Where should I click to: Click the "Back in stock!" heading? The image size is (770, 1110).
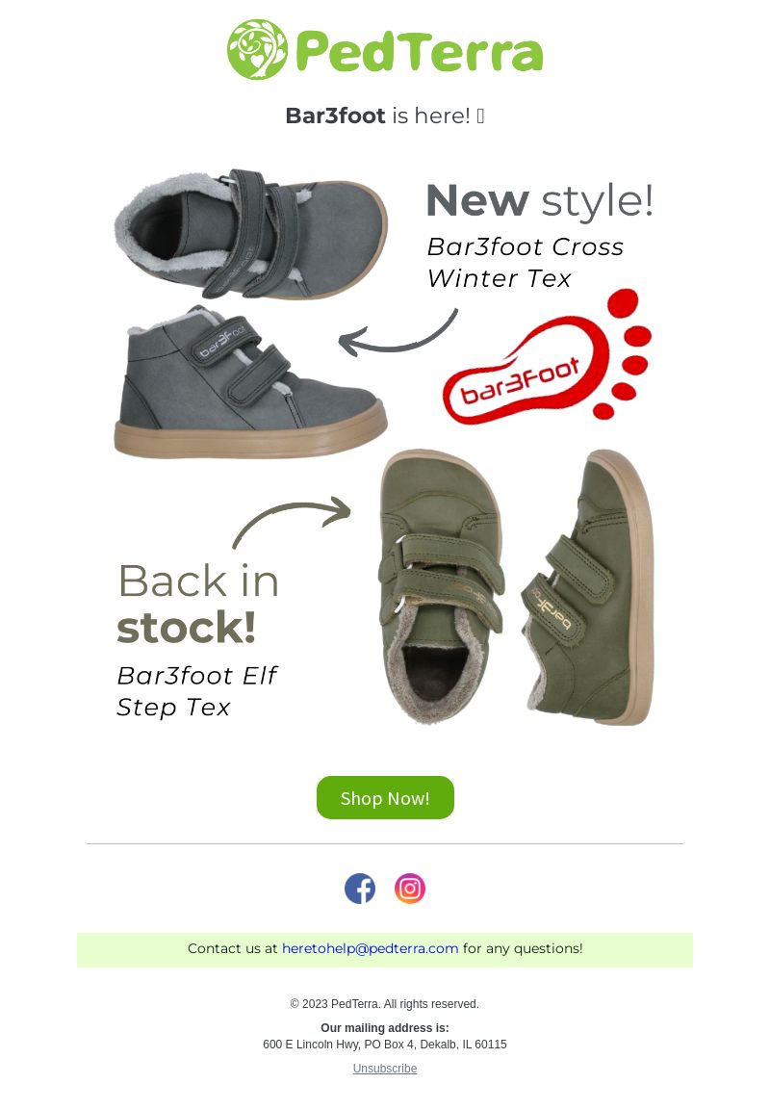(x=198, y=604)
